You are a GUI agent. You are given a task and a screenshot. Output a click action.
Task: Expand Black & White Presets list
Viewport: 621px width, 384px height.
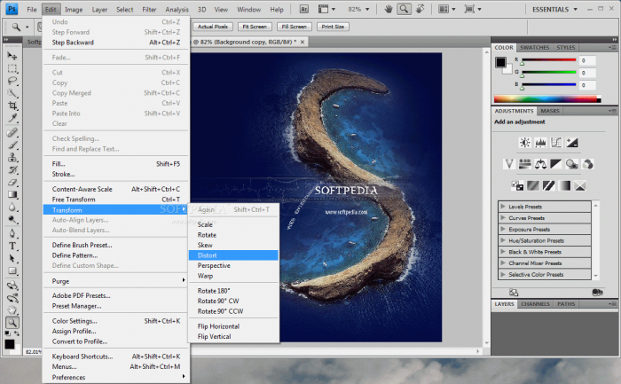click(x=503, y=252)
